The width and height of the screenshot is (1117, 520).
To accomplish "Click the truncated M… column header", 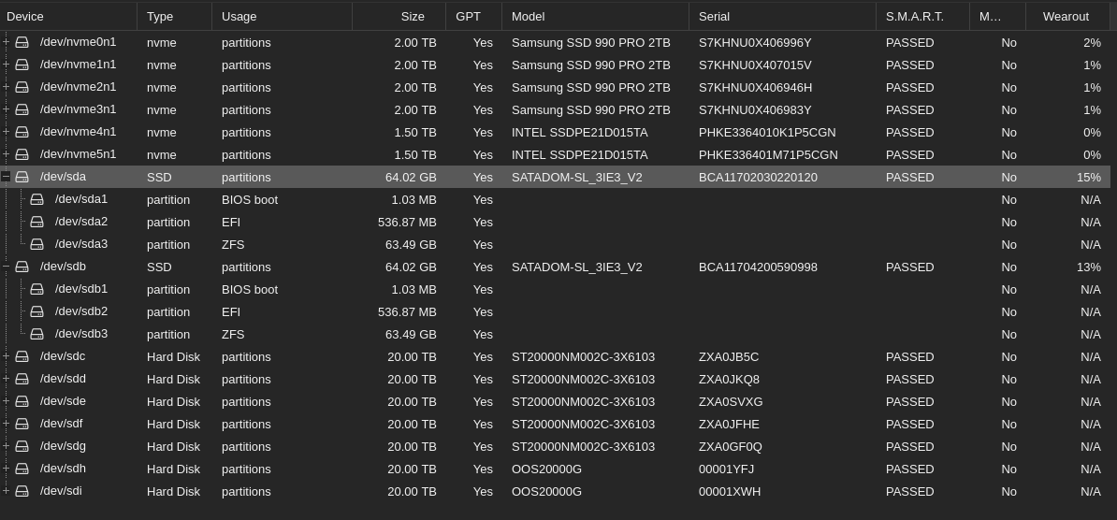I will click(x=997, y=17).
